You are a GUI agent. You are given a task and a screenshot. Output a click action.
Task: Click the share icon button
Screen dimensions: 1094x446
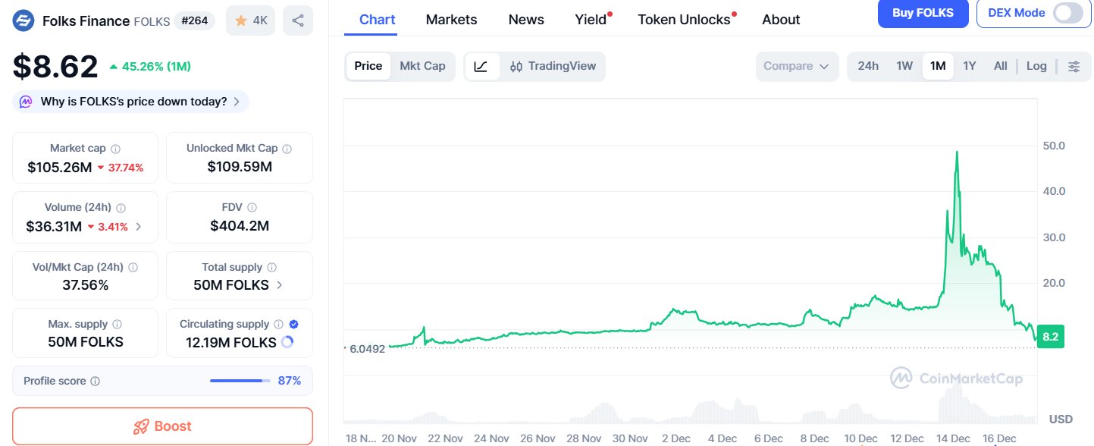[x=297, y=20]
